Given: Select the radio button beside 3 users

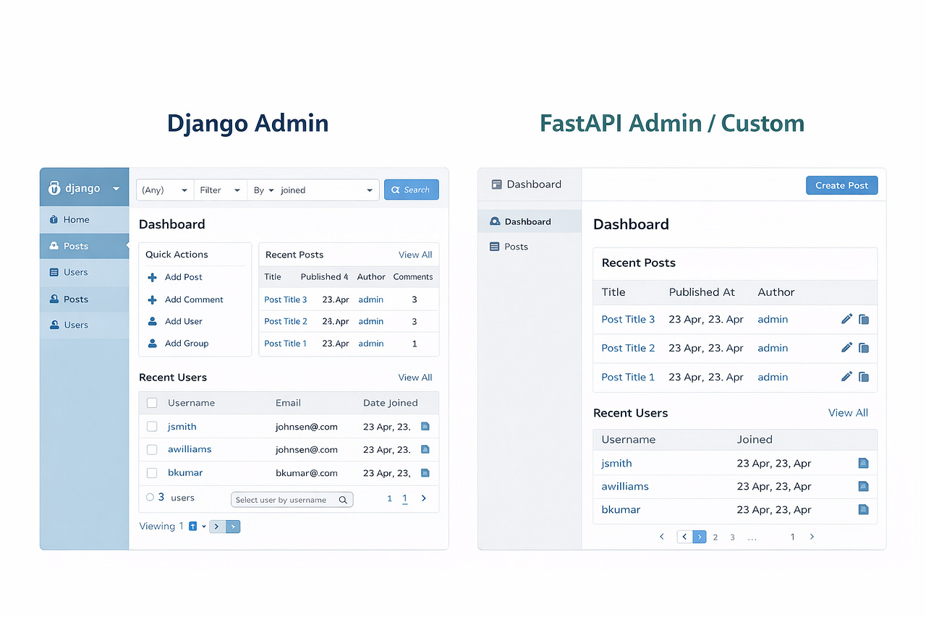Looking at the screenshot, I should [x=150, y=498].
